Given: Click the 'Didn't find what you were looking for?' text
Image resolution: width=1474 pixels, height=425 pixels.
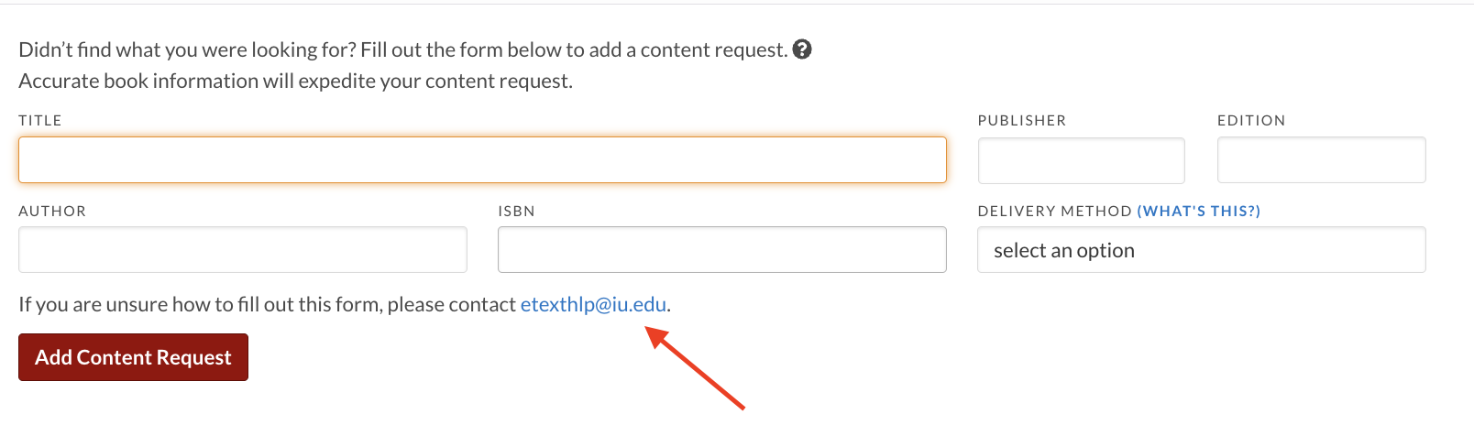Looking at the screenshot, I should click(187, 49).
